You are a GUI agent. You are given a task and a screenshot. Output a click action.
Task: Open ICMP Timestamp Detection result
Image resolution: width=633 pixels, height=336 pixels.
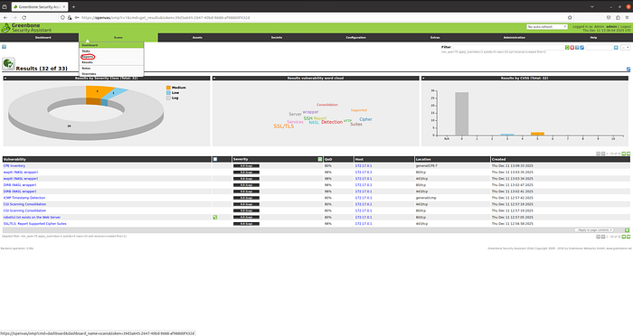click(24, 198)
